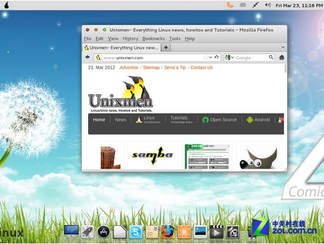Viewport: 324px width, 244px height.
Task: Select News in site navigation bar
Action: click(121, 119)
